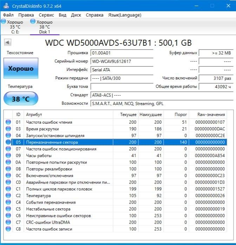The image size is (236, 245).
Task: Click status circle for attribute C7 row
Action: [8, 222]
